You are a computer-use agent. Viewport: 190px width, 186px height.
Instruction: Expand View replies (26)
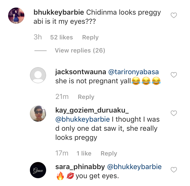tap(80, 50)
